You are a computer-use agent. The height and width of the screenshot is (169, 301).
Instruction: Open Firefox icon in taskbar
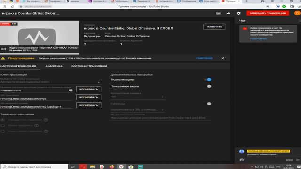point(111,167)
